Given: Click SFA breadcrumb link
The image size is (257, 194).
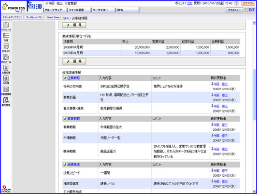Looking at the screenshot, I should tap(66, 18).
